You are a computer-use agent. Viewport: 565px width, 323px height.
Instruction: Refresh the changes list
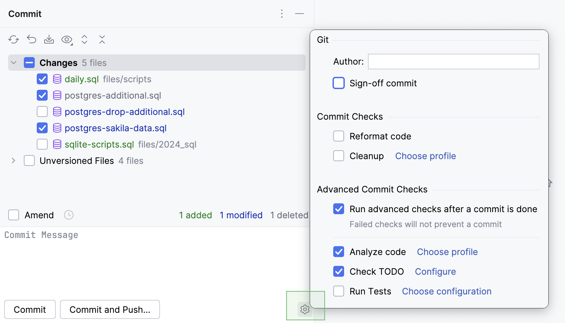coord(14,39)
